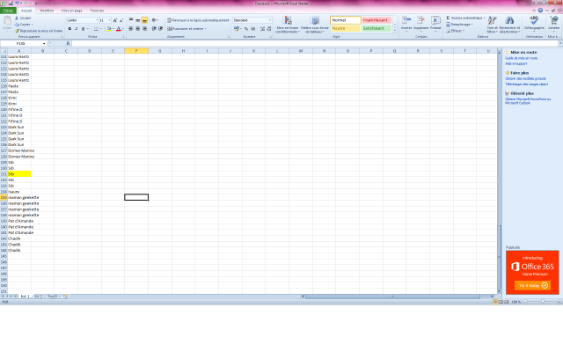
Task: Open the Trier et filtrer dropdown
Action: point(493,25)
